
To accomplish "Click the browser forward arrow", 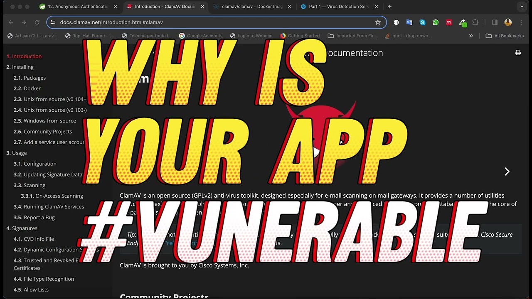I will (24, 22).
